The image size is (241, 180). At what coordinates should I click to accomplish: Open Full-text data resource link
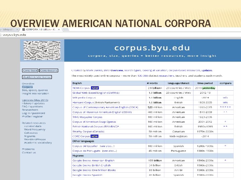click(x=33, y=126)
